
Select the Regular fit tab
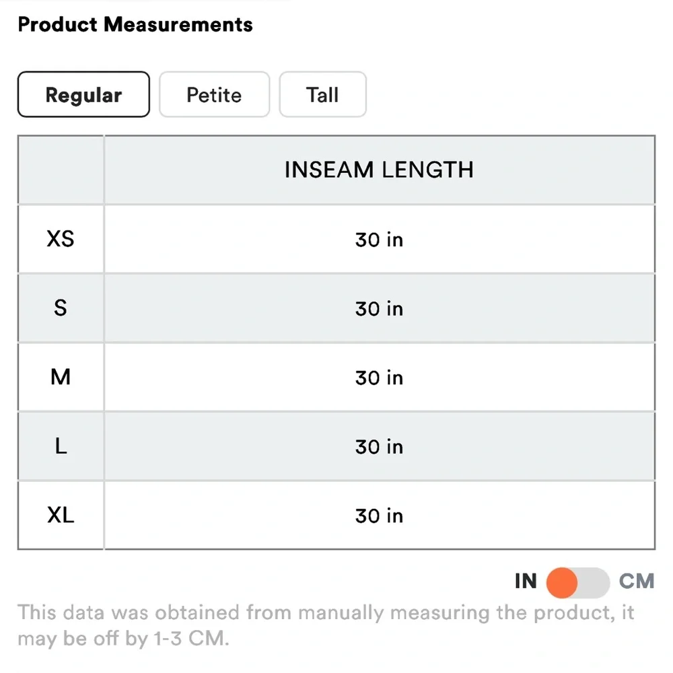tap(83, 95)
